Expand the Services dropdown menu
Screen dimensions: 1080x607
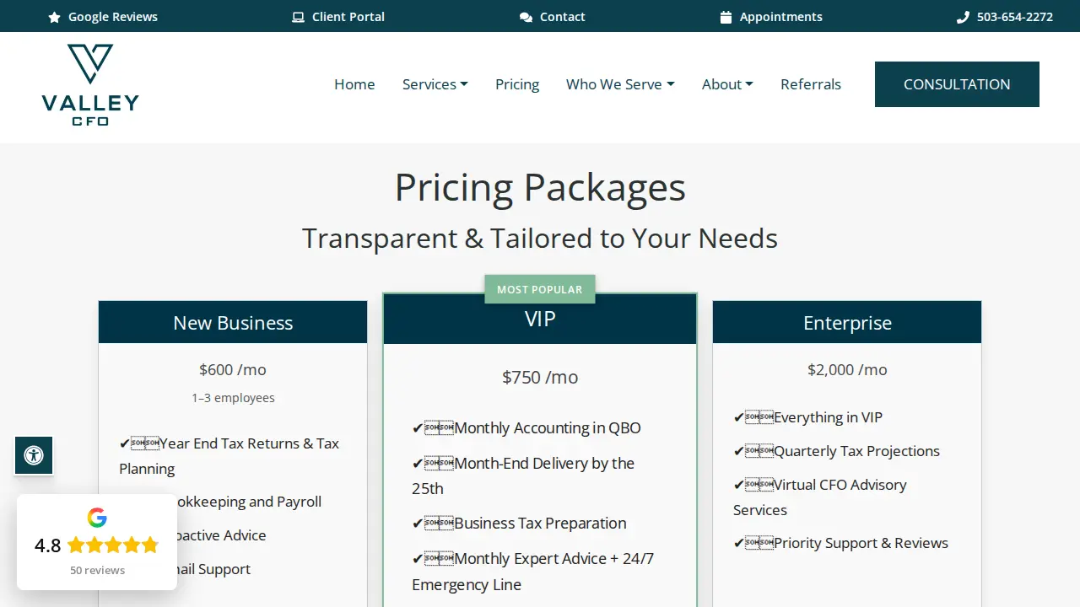point(435,84)
